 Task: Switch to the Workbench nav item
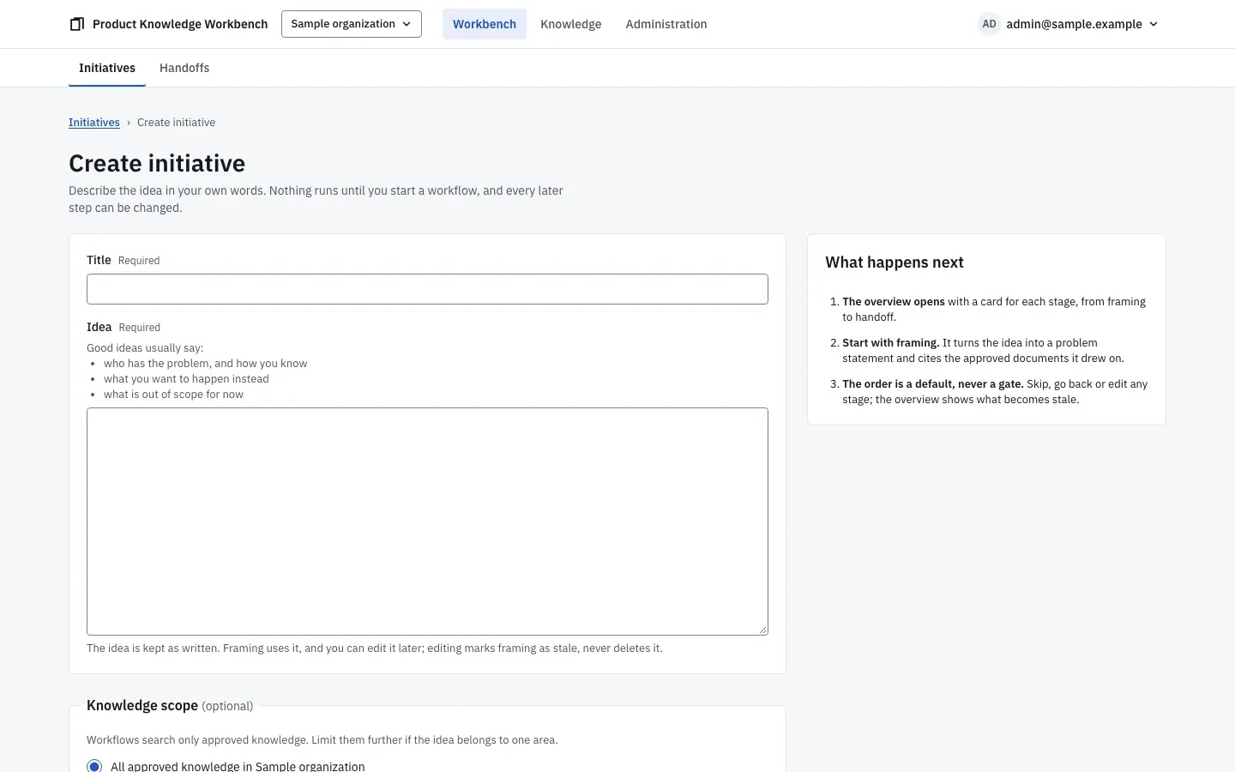(x=485, y=24)
